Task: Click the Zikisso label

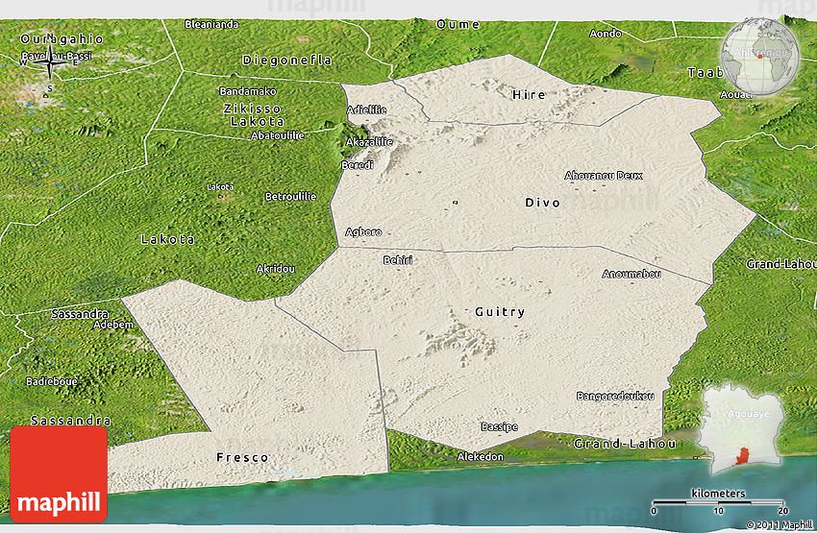Action: coord(252,108)
